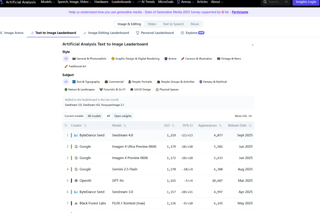This screenshot has width=320, height=213.
Task: Sort table by Model column
Action: pos(119,125)
